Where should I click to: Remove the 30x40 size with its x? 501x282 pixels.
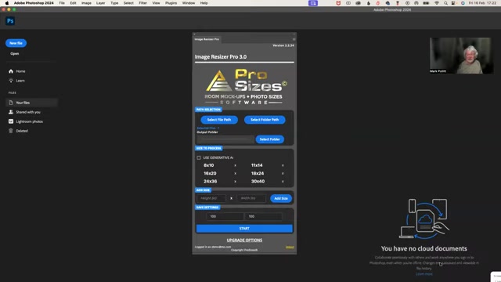283,182
